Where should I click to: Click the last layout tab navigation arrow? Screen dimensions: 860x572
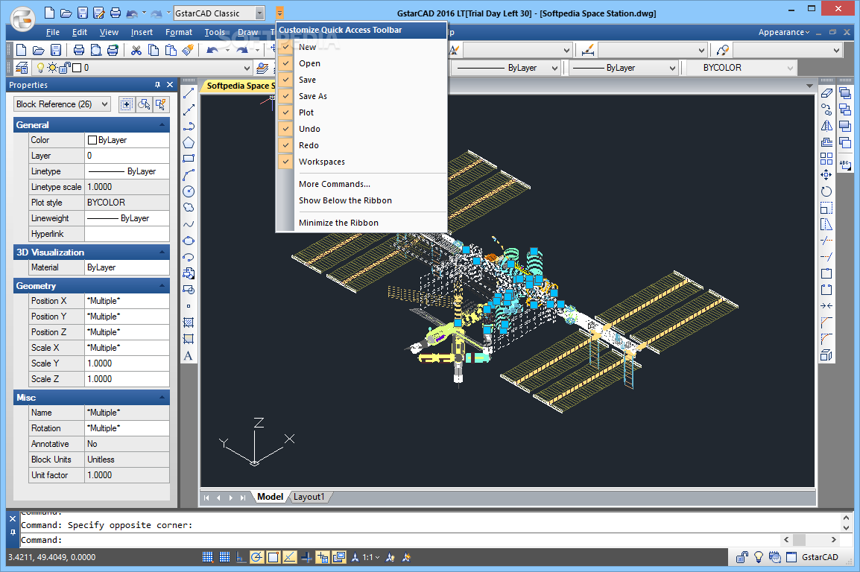(x=242, y=498)
